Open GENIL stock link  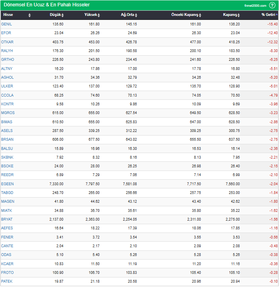(x=7, y=24)
